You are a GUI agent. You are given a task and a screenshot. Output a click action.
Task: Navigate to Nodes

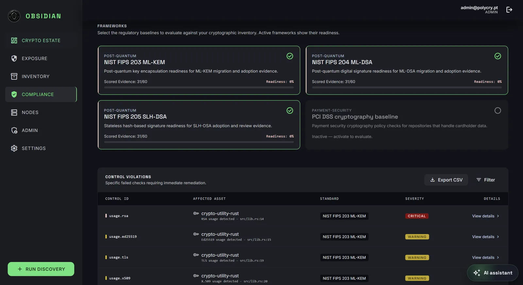coord(41,112)
